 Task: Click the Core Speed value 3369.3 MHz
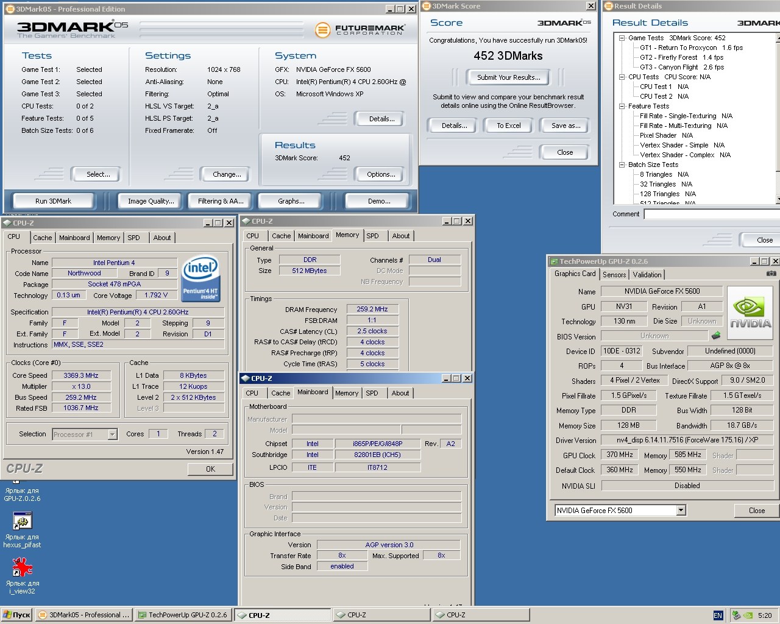[81, 375]
